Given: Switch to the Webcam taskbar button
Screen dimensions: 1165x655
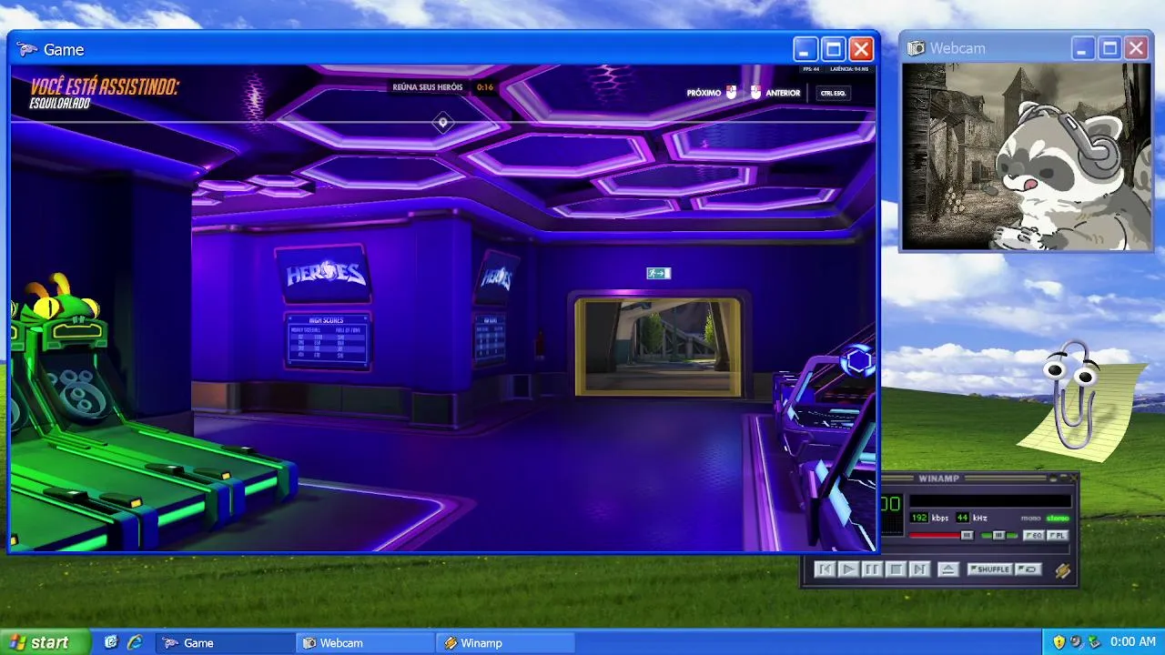Looking at the screenshot, I should pos(366,643).
